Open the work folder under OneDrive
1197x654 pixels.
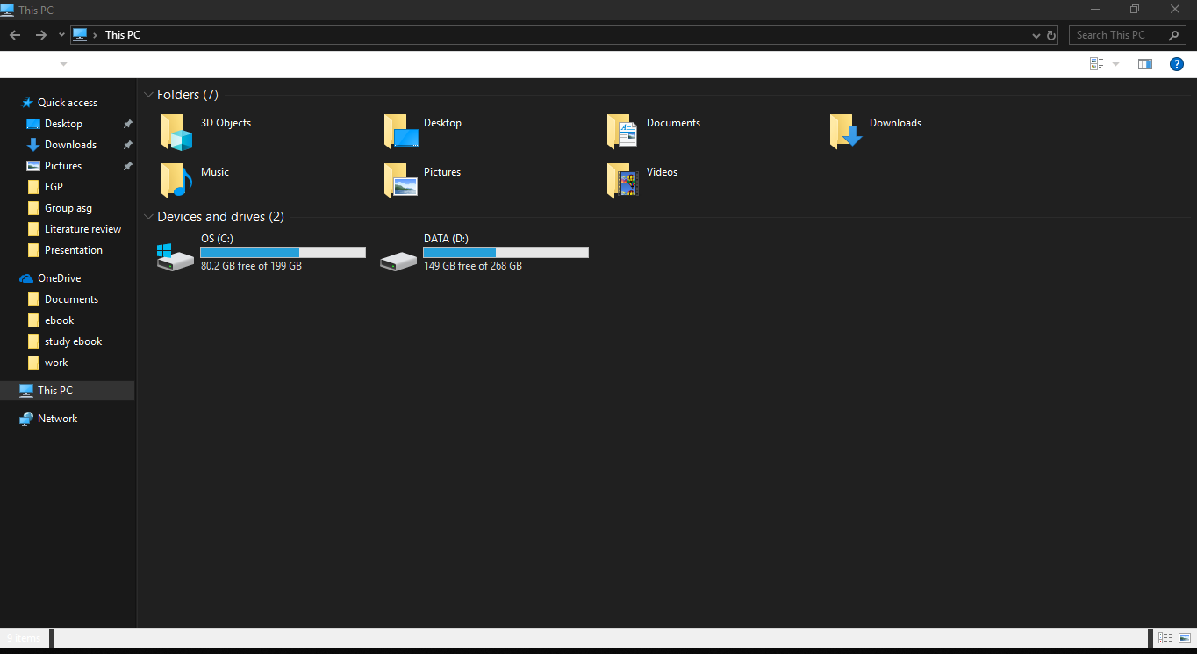pos(56,363)
